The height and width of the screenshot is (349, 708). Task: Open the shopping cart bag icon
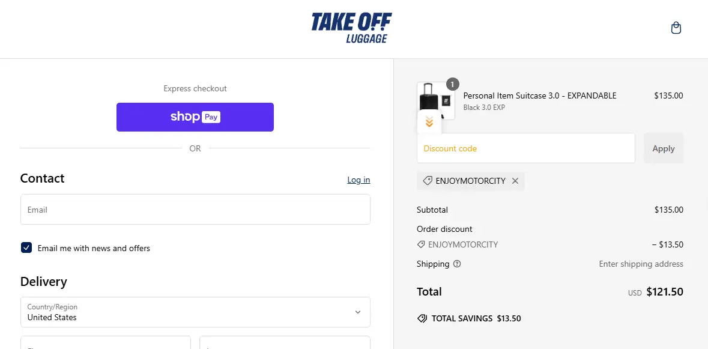(x=676, y=28)
